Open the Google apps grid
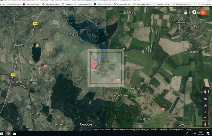 click(x=185, y=12)
